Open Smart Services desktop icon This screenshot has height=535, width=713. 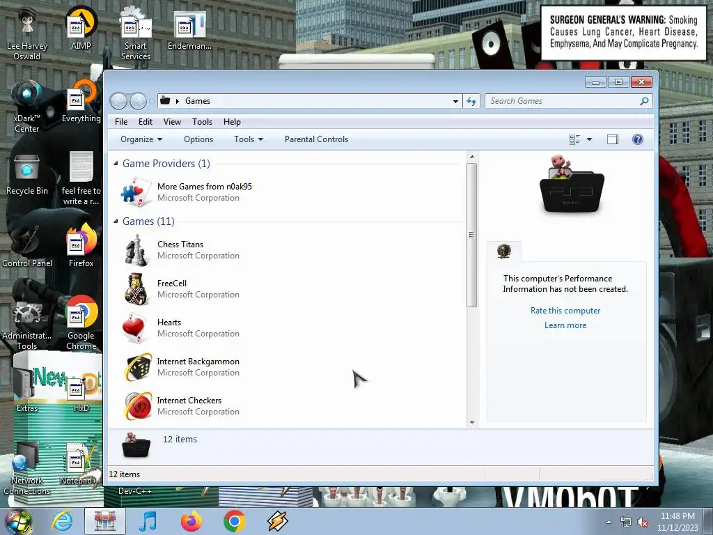point(136,33)
